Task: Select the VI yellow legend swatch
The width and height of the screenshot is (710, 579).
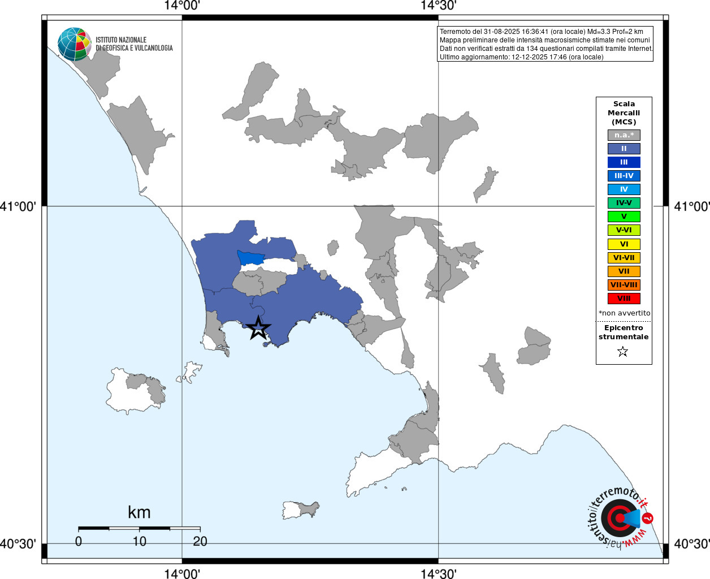Action: pyautogui.click(x=624, y=244)
